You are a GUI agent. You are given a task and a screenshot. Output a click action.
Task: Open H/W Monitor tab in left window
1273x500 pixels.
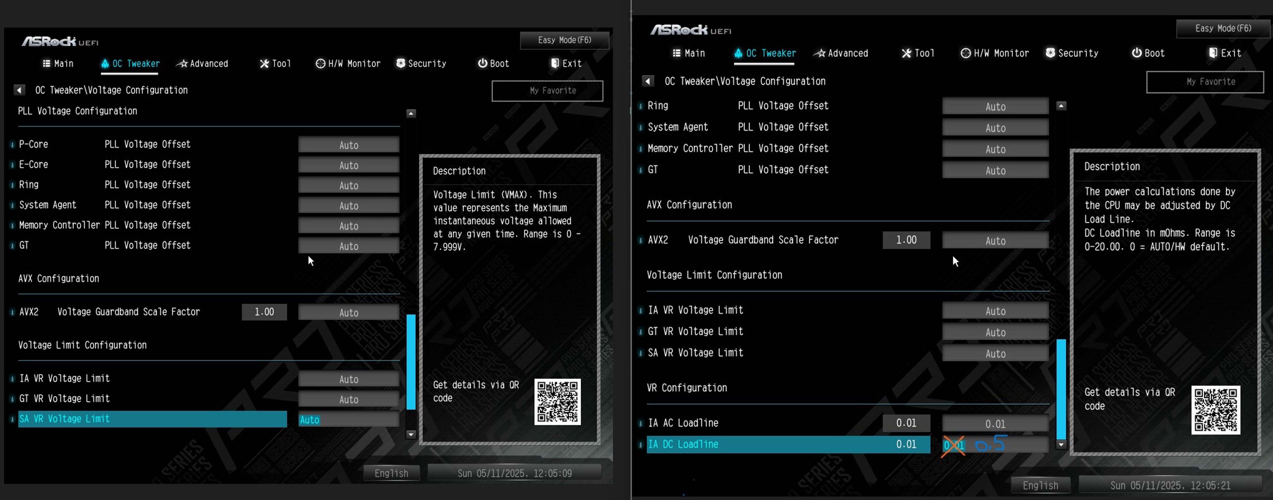[348, 64]
